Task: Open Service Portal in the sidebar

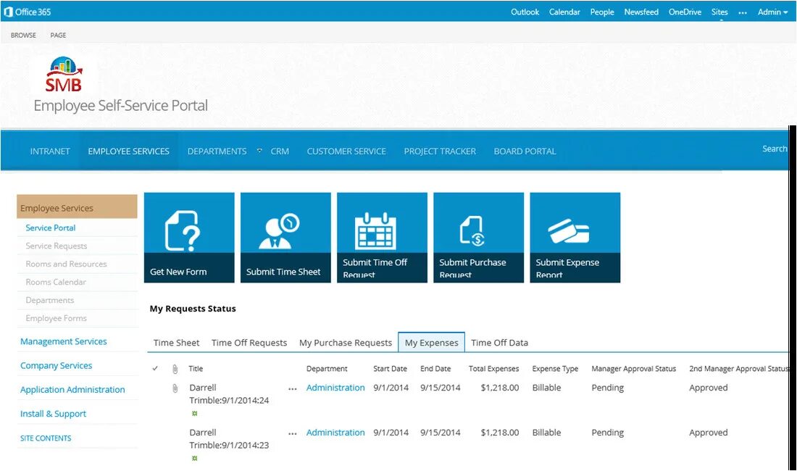Action: click(x=50, y=228)
